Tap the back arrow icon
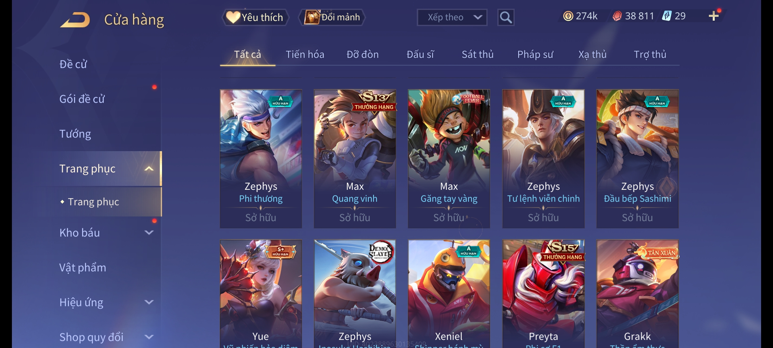The image size is (773, 348). (x=75, y=20)
